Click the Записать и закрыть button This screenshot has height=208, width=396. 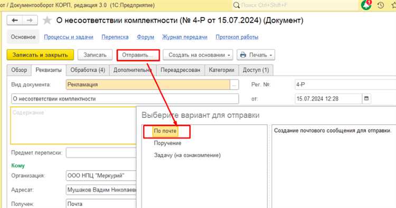click(x=41, y=55)
